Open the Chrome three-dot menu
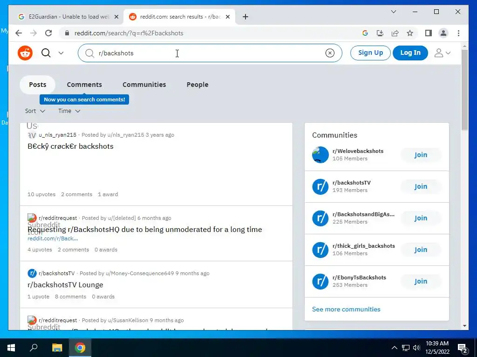477x357 pixels. pos(458,33)
